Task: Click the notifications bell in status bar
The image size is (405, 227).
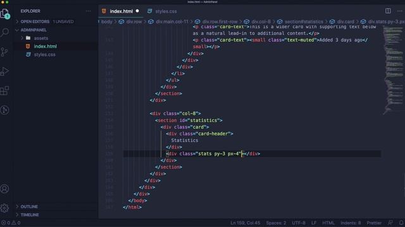Action: click(401, 223)
